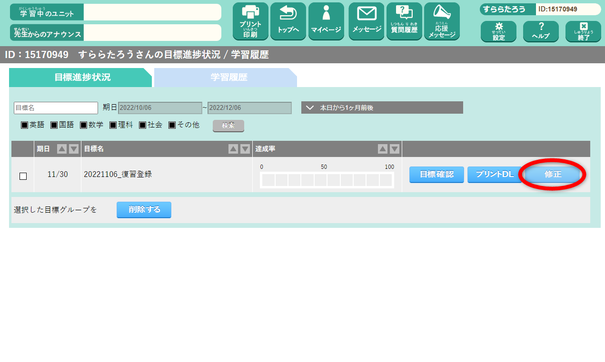Click the プリントDL button
Screen dimensions: 605x362
495,175
